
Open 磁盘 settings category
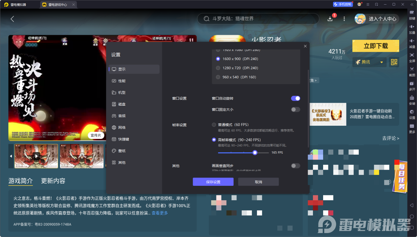pos(134,104)
